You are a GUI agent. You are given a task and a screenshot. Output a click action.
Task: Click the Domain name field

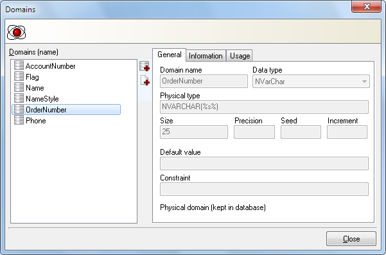pyautogui.click(x=204, y=81)
